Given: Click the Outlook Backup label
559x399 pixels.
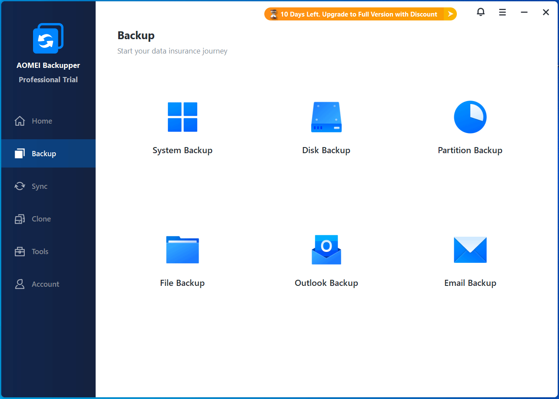Looking at the screenshot, I should (x=326, y=283).
